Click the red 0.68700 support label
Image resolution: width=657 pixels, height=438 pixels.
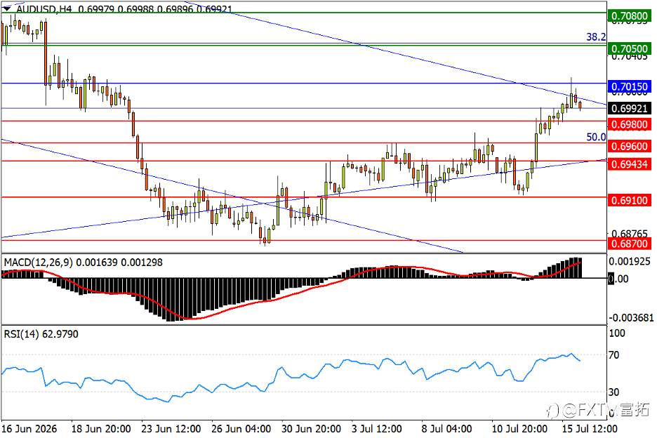click(x=630, y=244)
